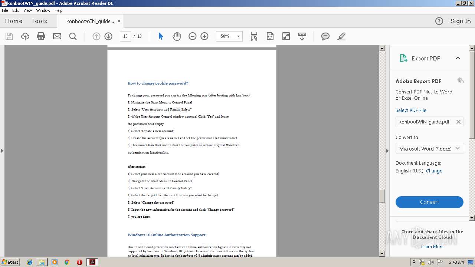475x267 pixels.
Task: Select the konbootWIN_guide document tab
Action: click(90, 21)
